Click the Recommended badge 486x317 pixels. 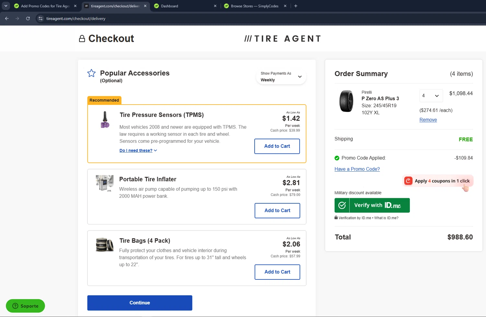[x=104, y=100]
